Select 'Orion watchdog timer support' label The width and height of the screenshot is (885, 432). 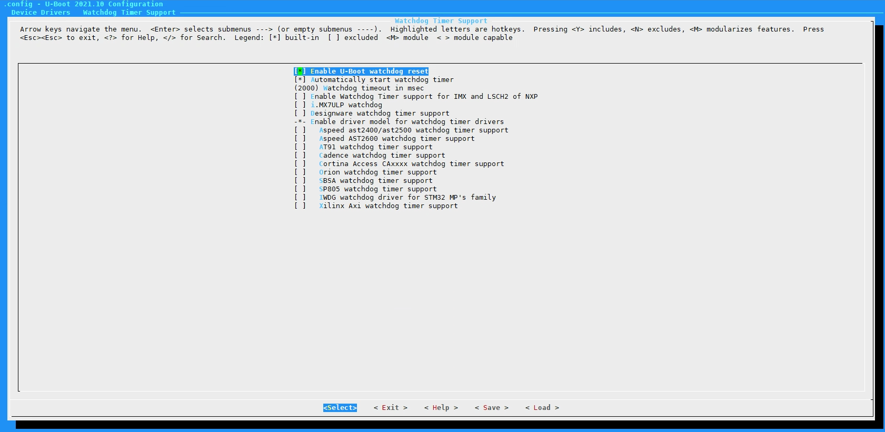click(x=377, y=172)
